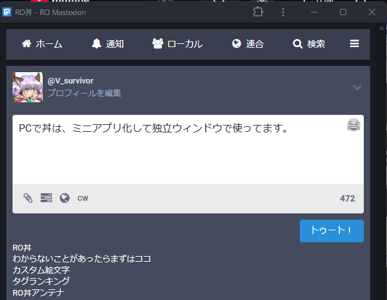Open the hamburger menu in navigation bar

pos(354,44)
